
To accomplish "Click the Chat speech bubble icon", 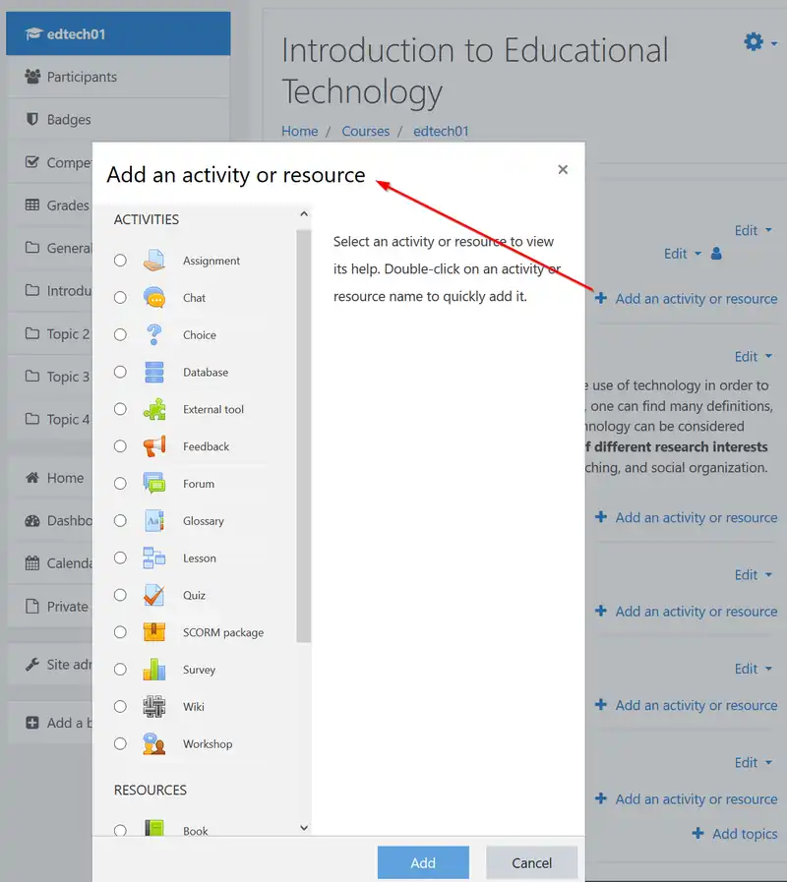I will point(153,298).
